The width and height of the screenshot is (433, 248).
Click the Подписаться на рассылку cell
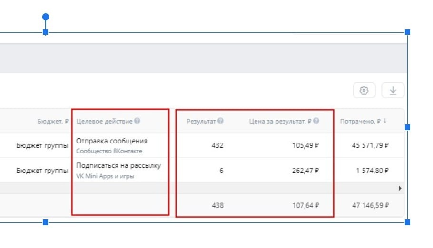pyautogui.click(x=118, y=166)
